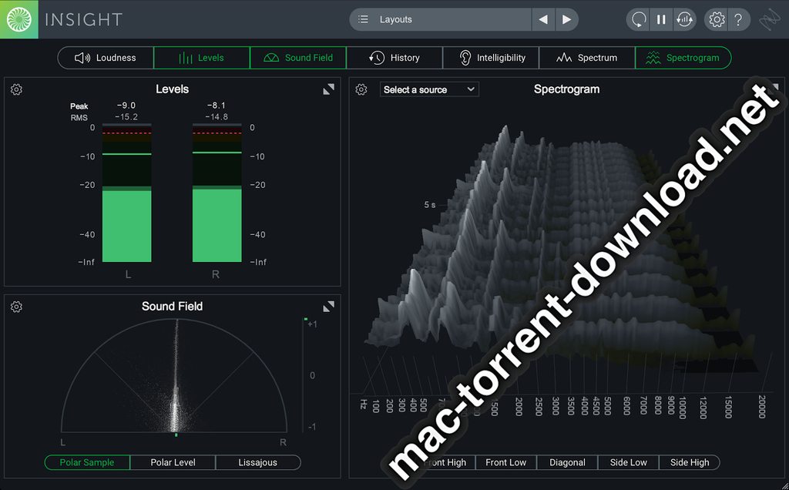Switch Sound Field to Lissajous mode
Screen dimensions: 789x490
click(257, 462)
